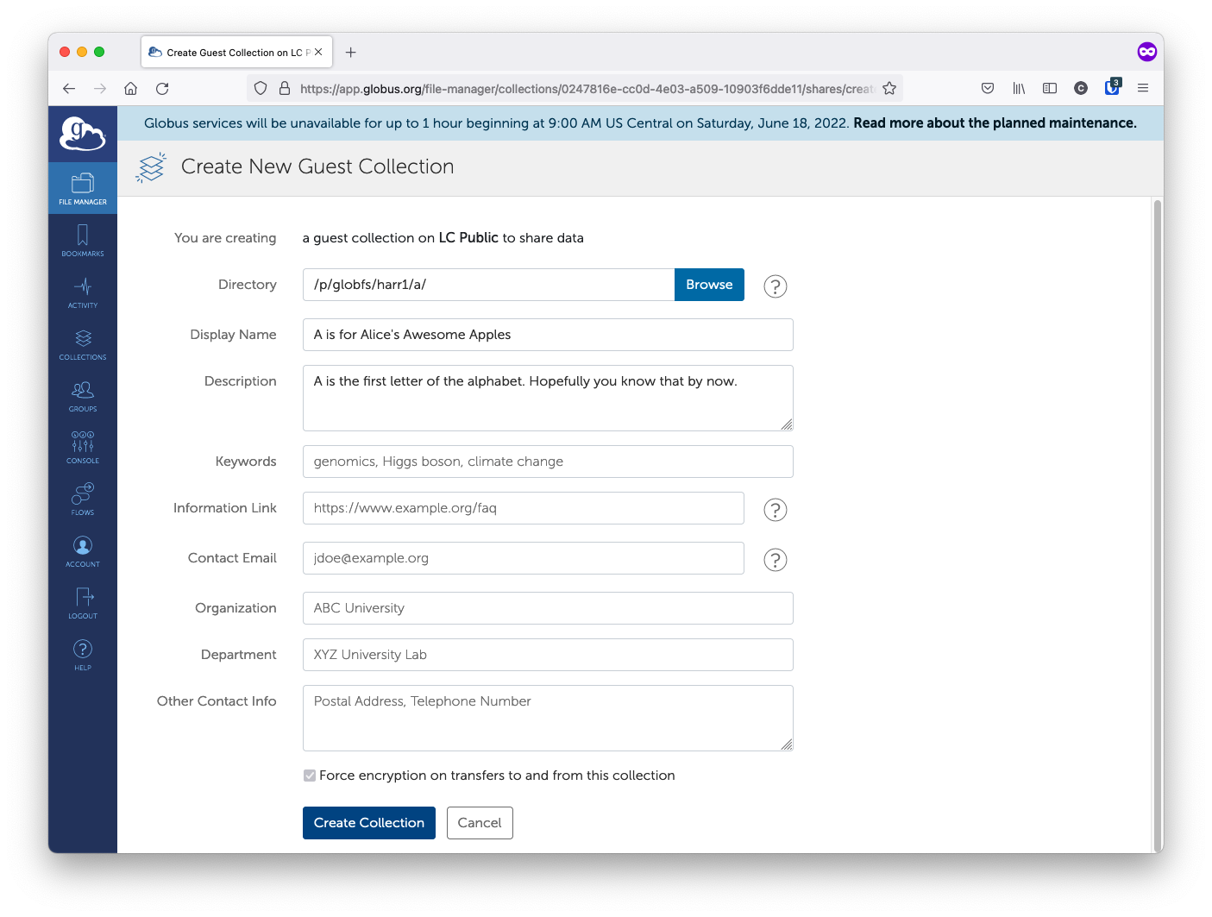Viewport: 1212px width, 917px height.
Task: Open Bookmarks in the sidebar
Action: [x=83, y=240]
